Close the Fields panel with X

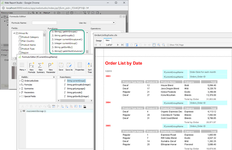tap(54, 77)
